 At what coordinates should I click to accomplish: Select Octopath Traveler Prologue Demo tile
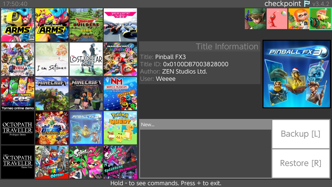coord(18,128)
